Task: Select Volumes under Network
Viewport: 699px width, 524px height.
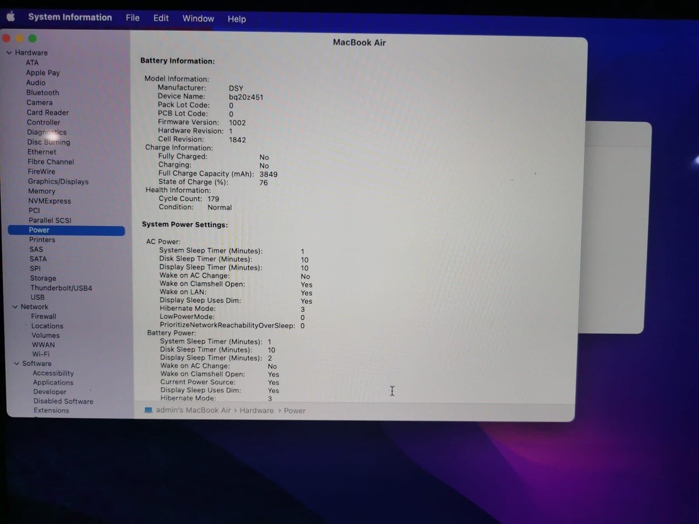Action: click(x=45, y=335)
